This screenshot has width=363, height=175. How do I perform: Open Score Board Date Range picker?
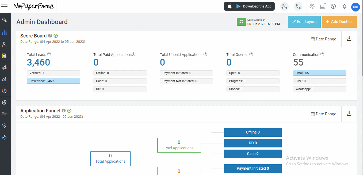pyautogui.click(x=324, y=39)
